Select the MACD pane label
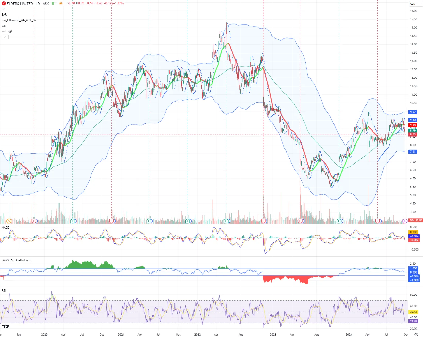 click(x=5, y=228)
